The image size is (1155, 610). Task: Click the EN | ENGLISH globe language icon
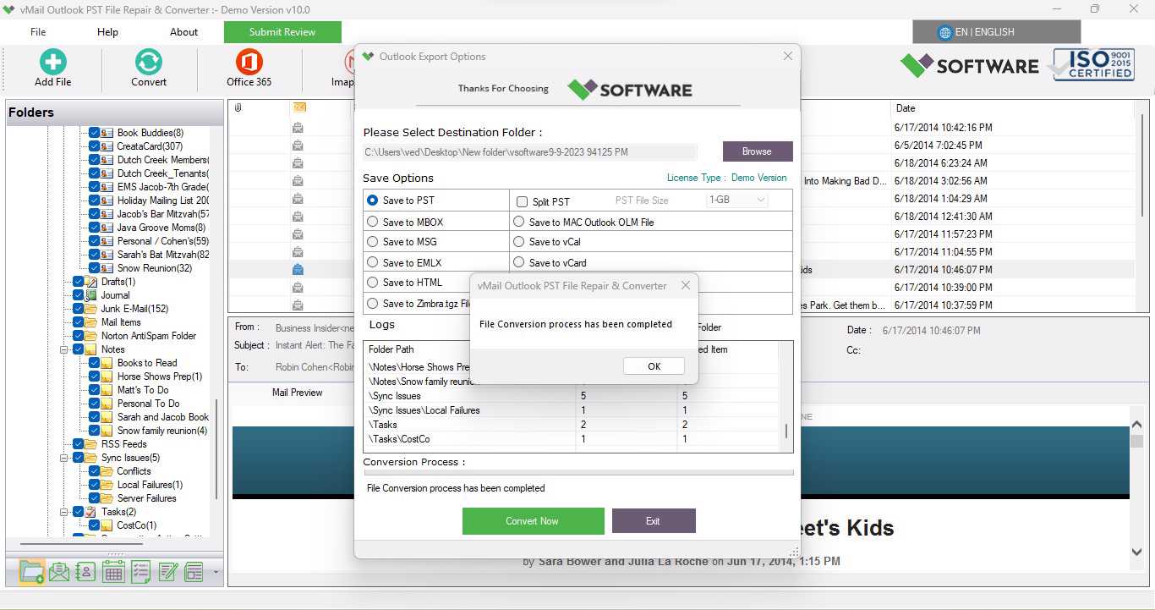945,32
